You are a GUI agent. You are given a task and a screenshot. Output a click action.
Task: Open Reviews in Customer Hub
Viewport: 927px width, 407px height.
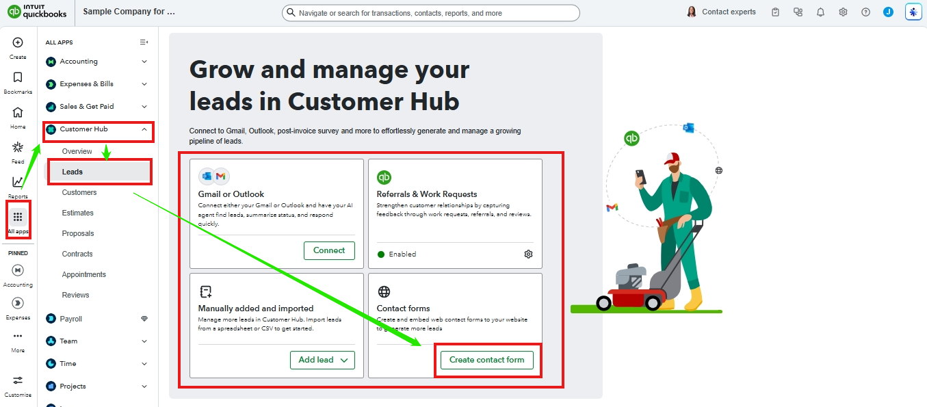tap(75, 295)
